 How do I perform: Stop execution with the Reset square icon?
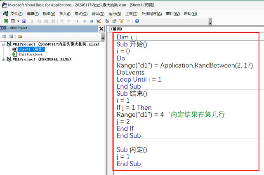(x=92, y=21)
